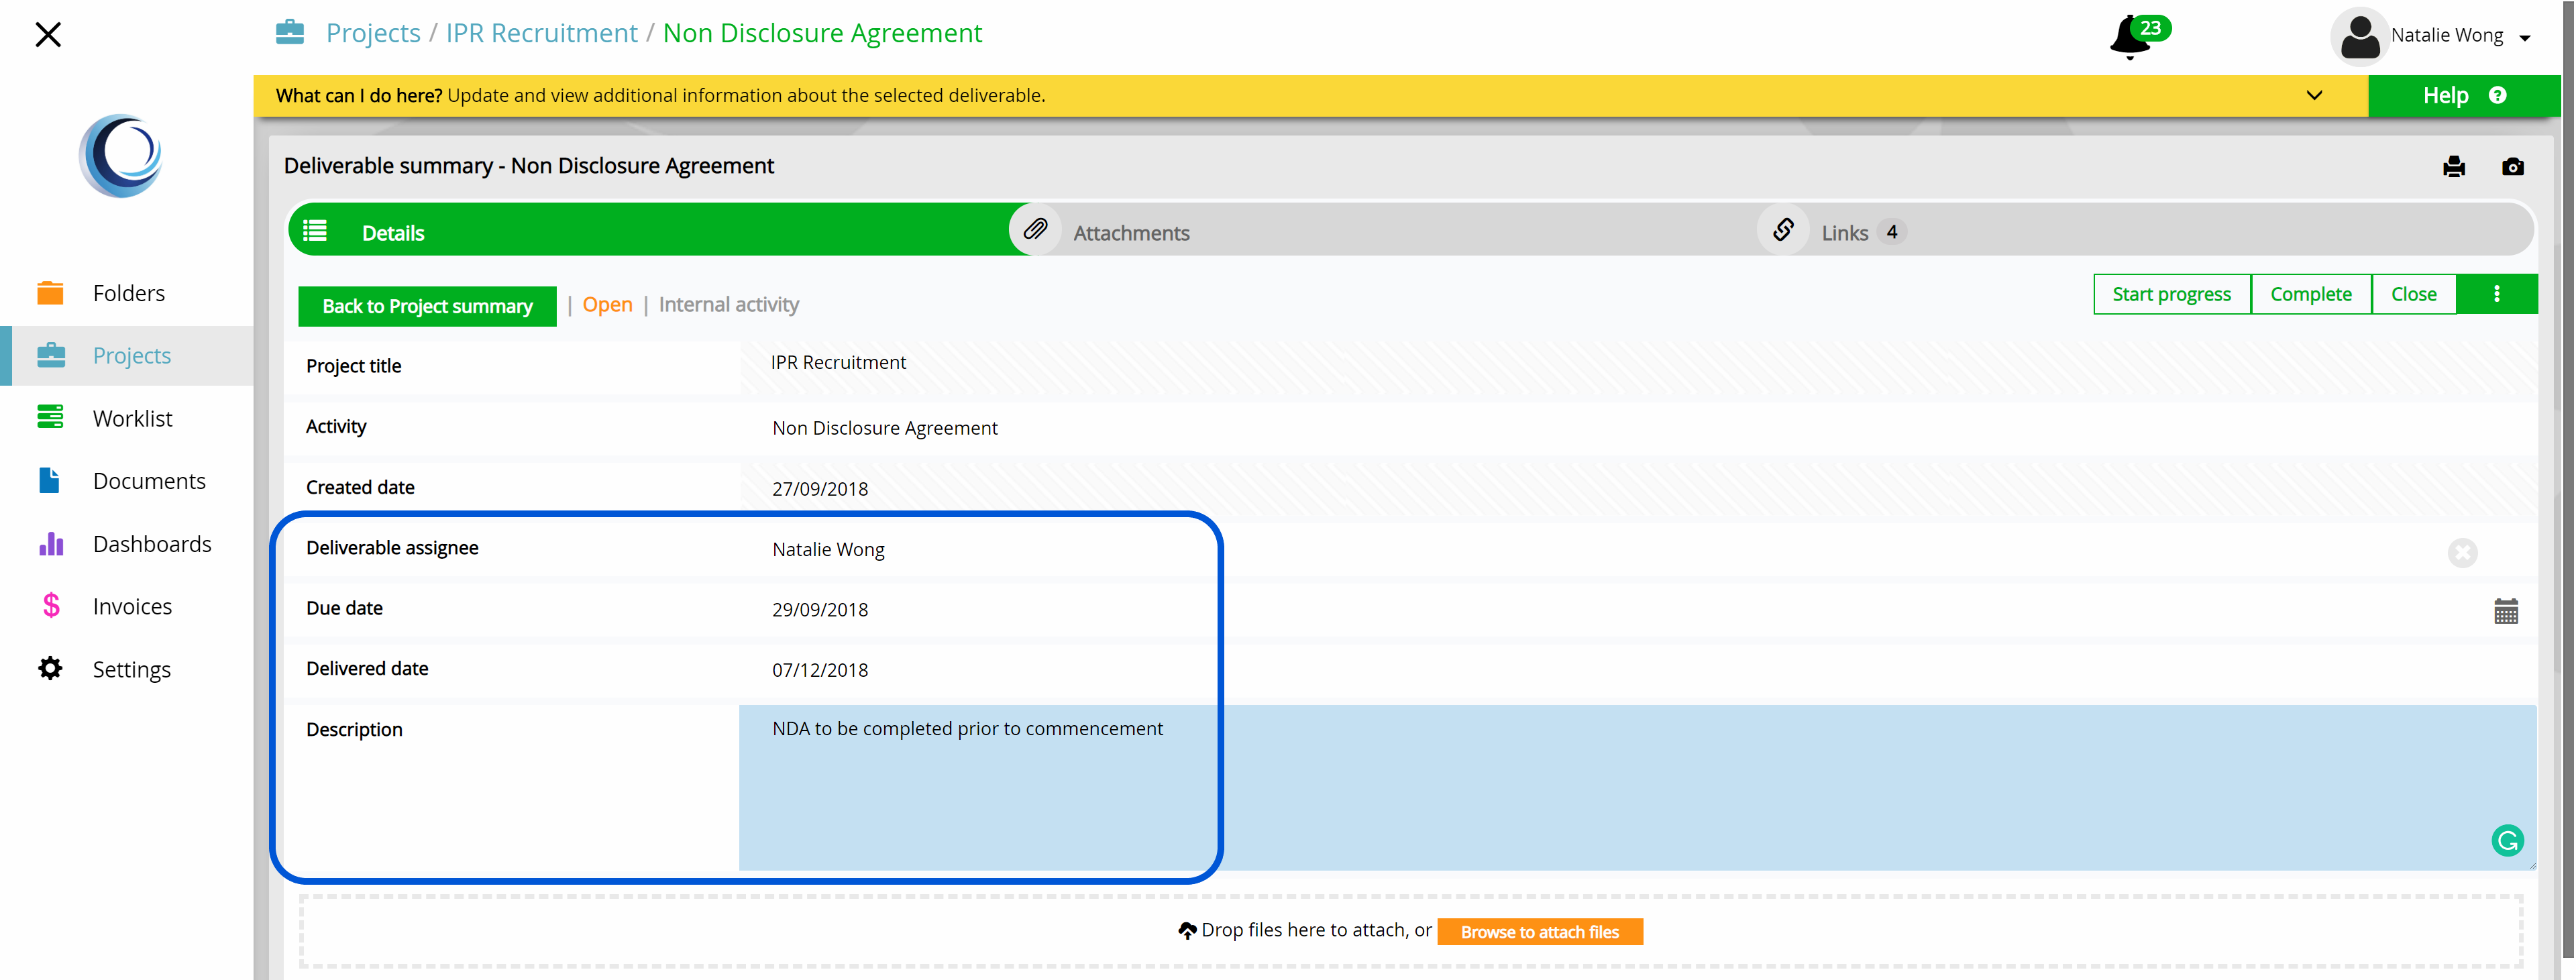
Task: Open the three-dot more actions menu
Action: (2496, 294)
